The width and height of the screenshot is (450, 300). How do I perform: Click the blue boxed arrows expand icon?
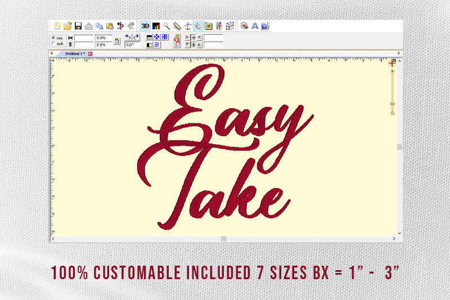[x=164, y=37]
